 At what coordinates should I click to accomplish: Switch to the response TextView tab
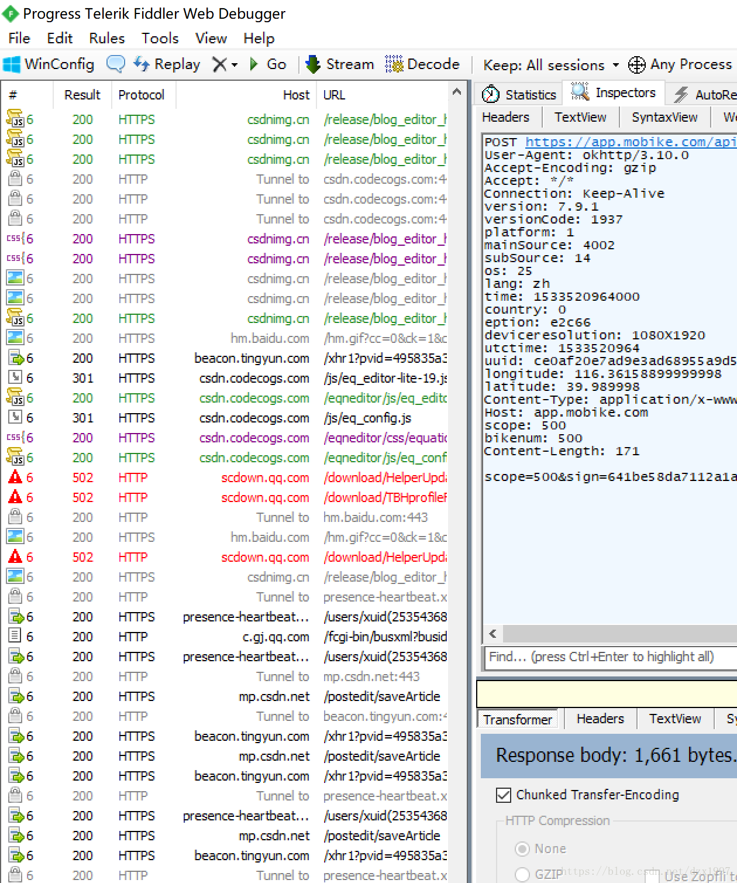click(x=675, y=719)
